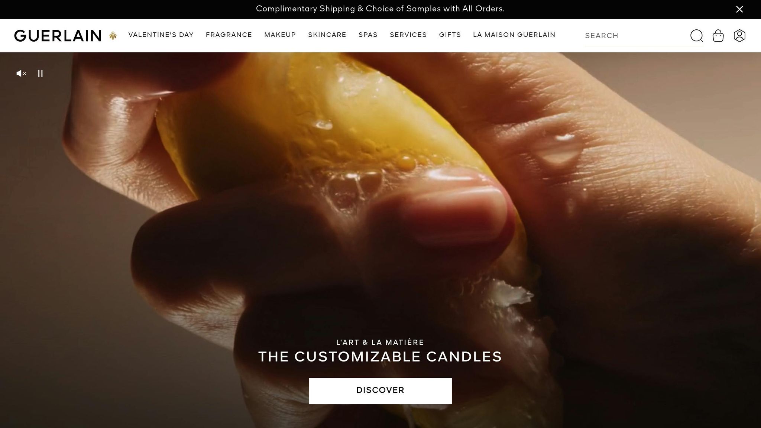Click the golden bee logo icon
The height and width of the screenshot is (428, 761).
click(113, 36)
